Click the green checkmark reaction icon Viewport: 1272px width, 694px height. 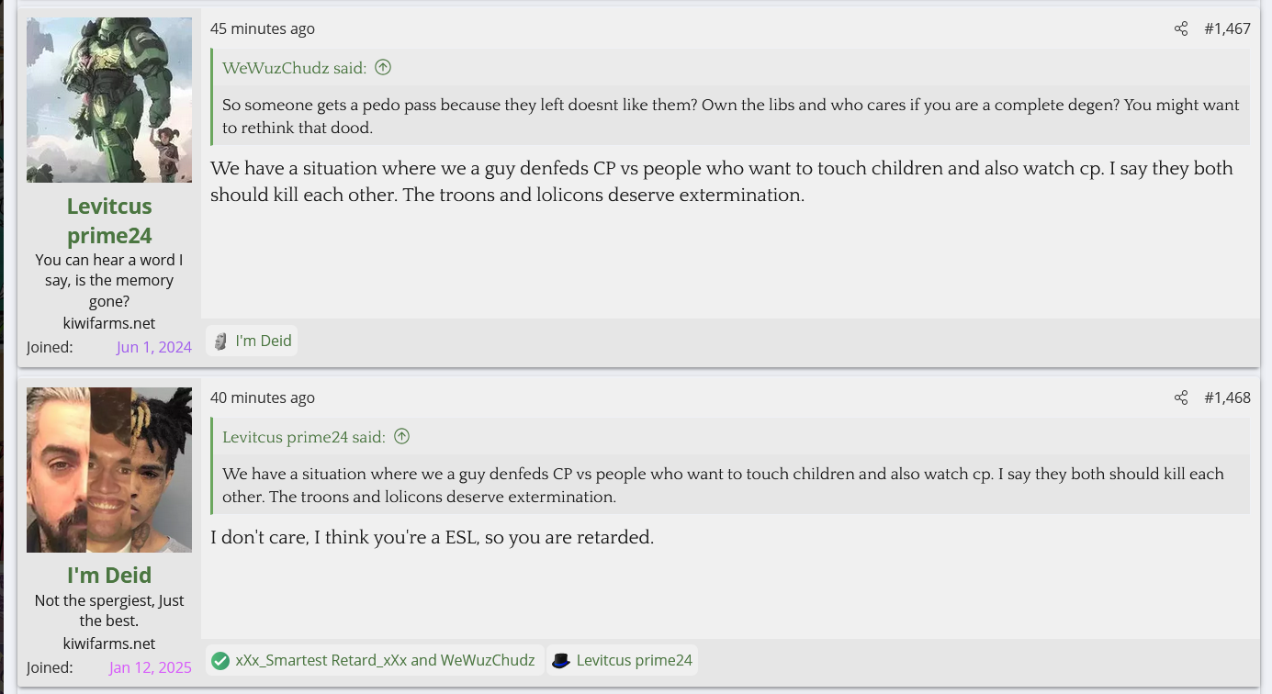(220, 660)
